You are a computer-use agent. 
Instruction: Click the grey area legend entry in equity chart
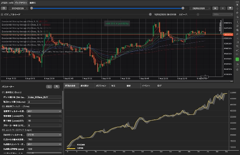[x=76, y=145]
